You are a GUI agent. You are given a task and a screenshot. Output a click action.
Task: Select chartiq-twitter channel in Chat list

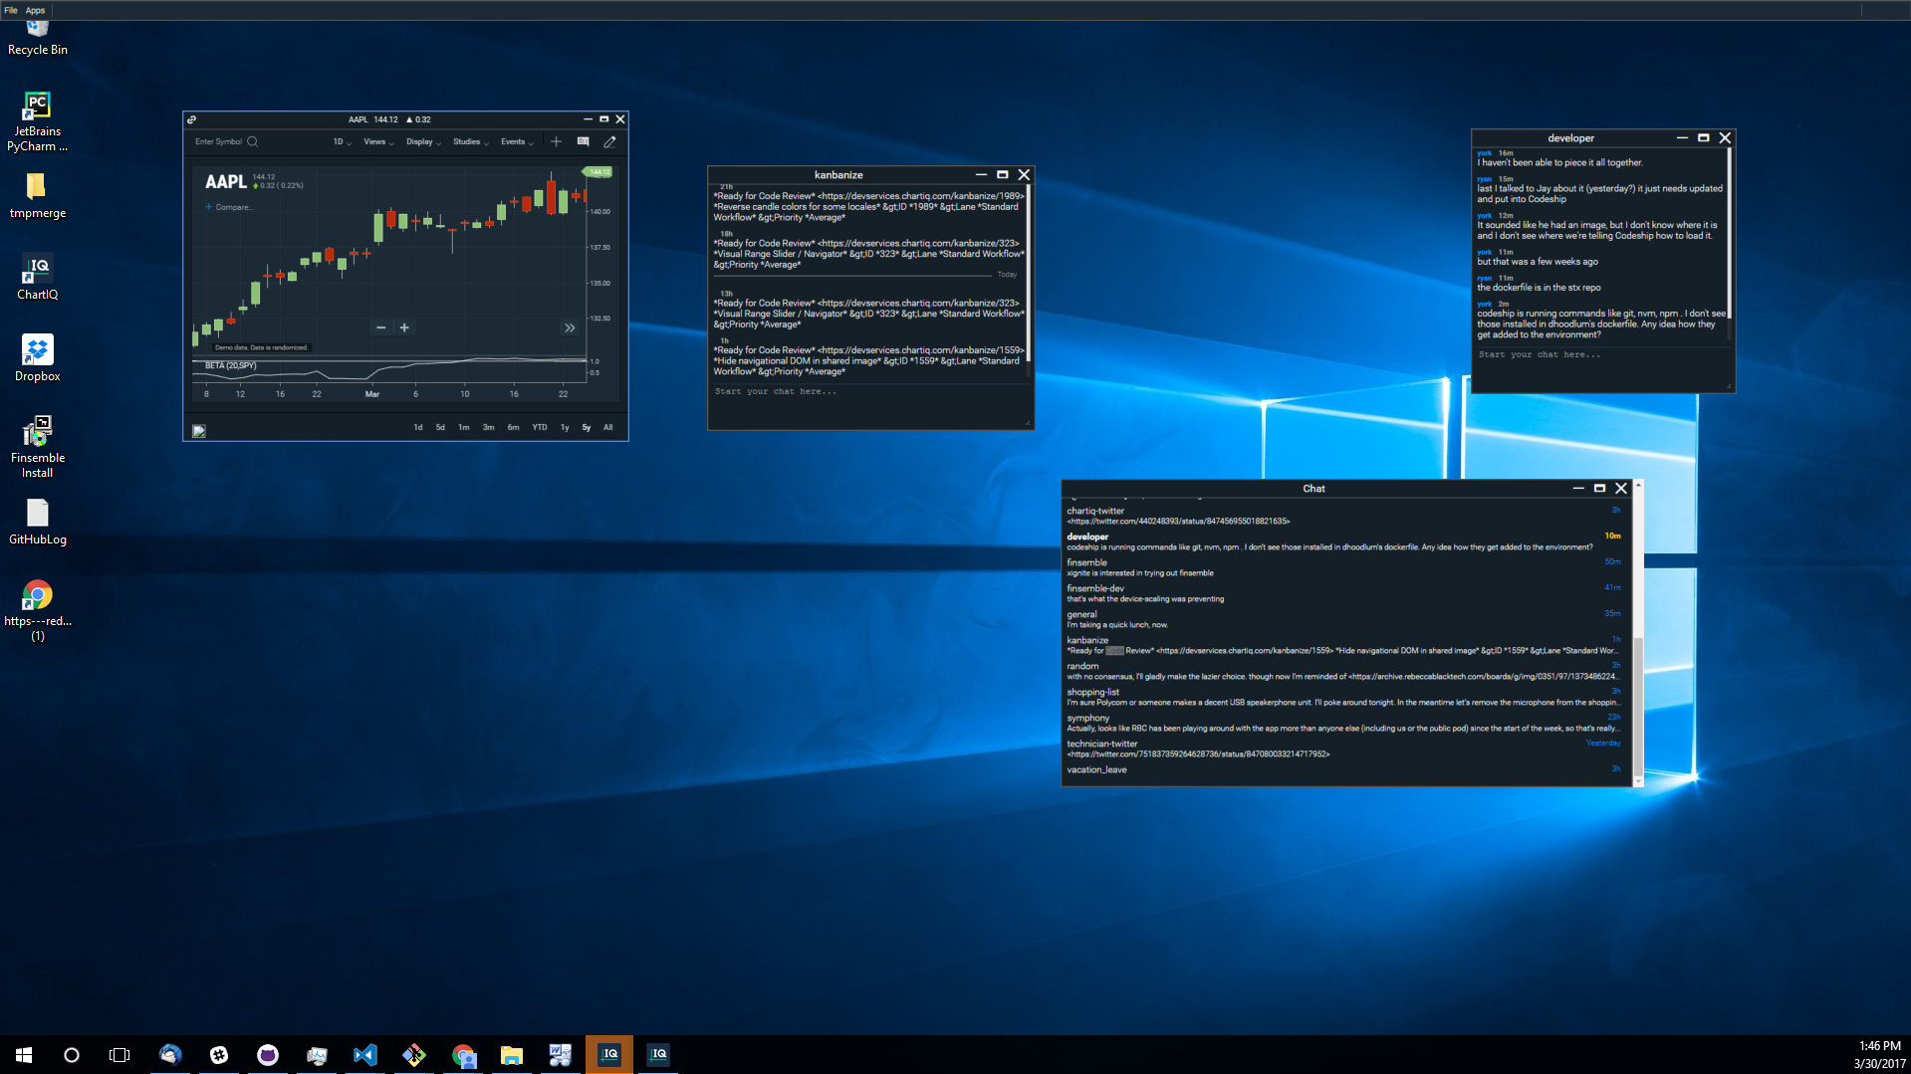tap(1343, 516)
